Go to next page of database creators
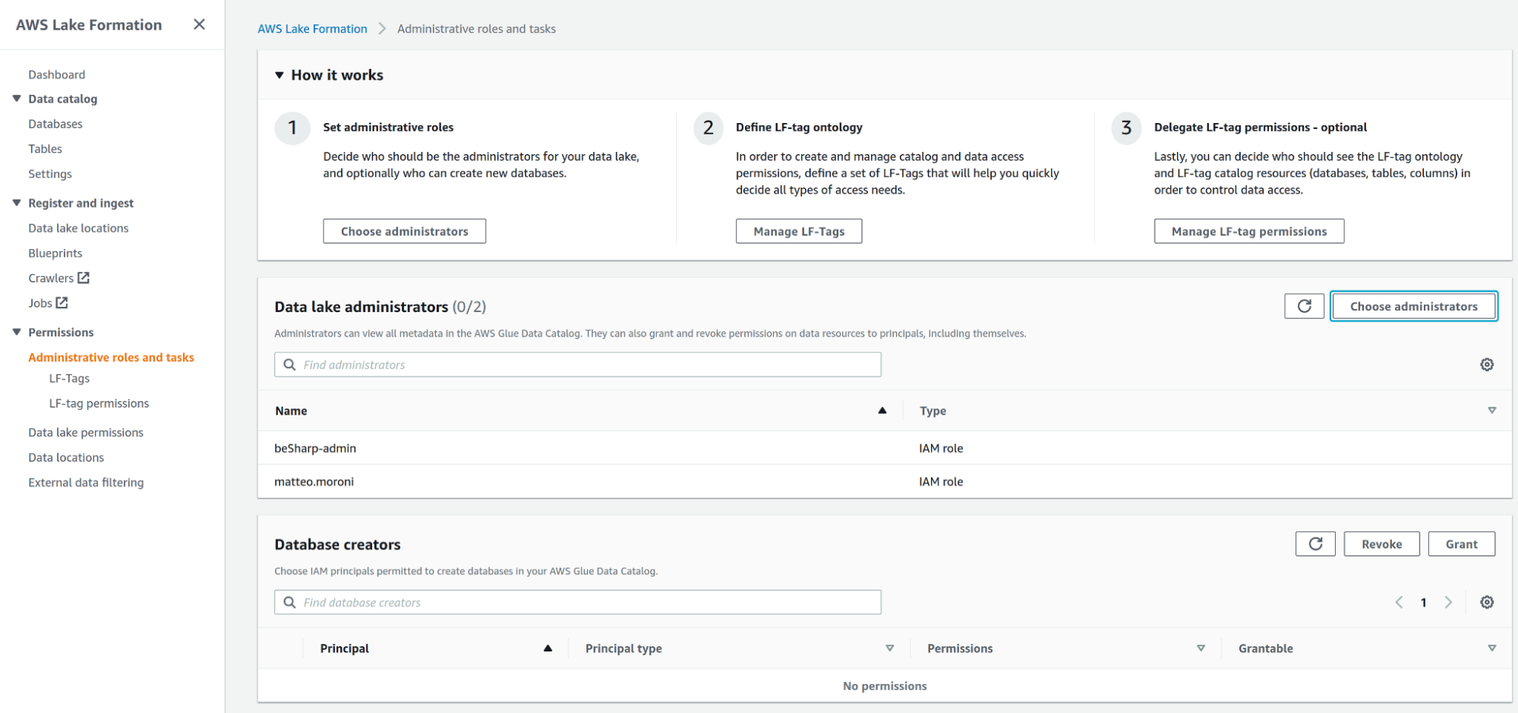Screen dimensions: 1518x713 (x=1448, y=602)
